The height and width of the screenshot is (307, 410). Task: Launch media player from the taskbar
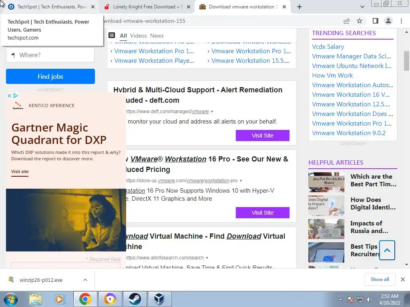(59, 299)
